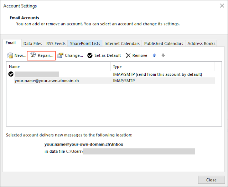
Task: Close the Account Settings dialog window
Action: pyautogui.click(x=222, y=6)
